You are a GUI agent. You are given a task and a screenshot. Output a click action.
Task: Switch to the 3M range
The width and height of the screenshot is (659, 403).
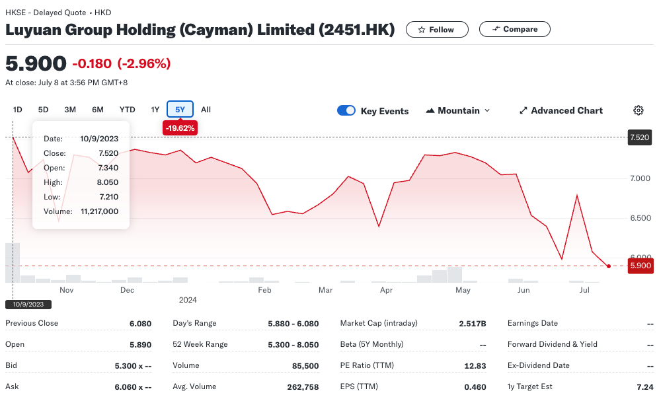click(70, 110)
